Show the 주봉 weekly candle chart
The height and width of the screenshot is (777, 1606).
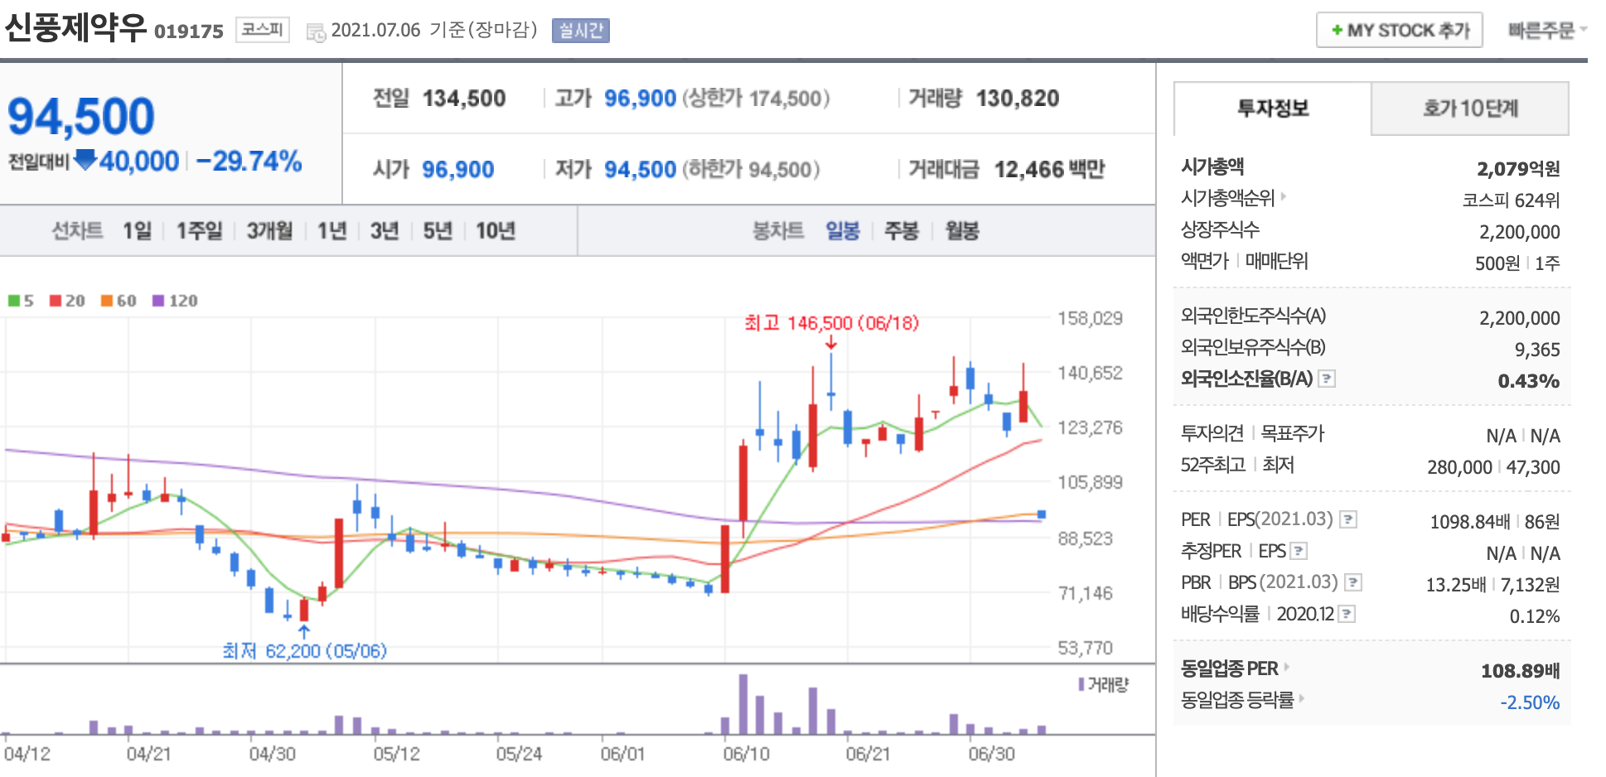[902, 230]
